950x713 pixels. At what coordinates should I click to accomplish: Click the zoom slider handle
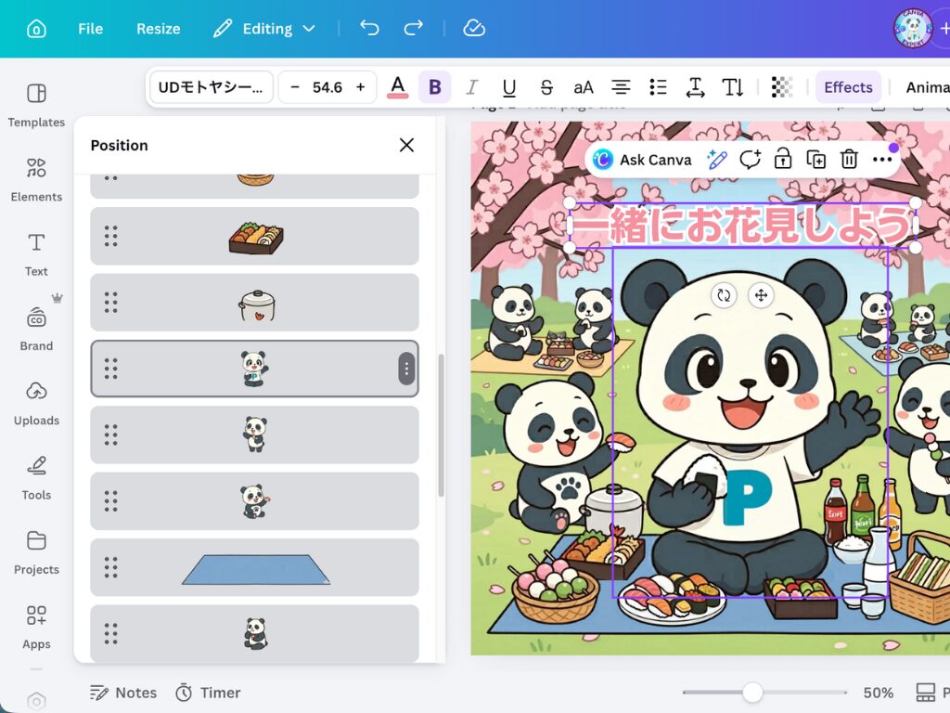click(752, 693)
